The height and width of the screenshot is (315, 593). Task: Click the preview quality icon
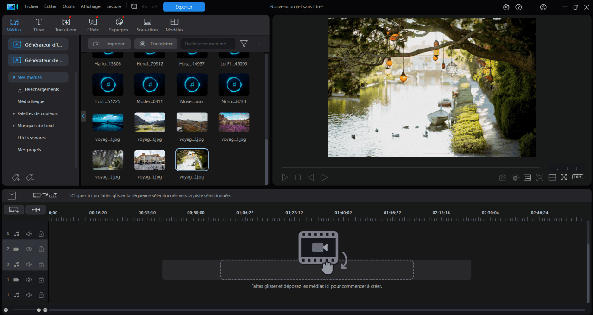click(528, 177)
